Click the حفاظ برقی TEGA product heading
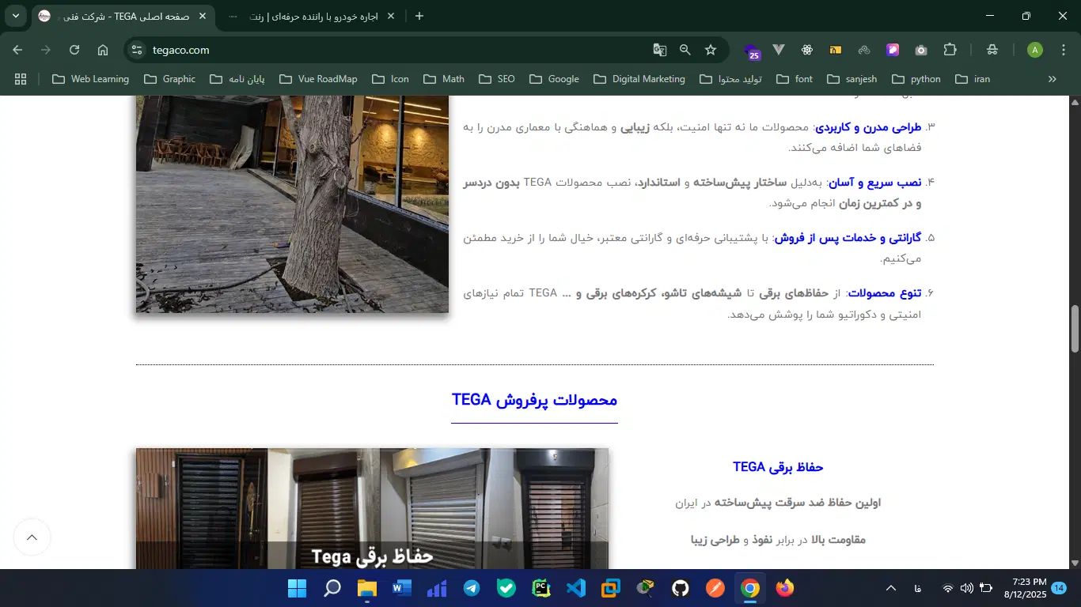Screen dimensions: 1081x607 click(778, 467)
